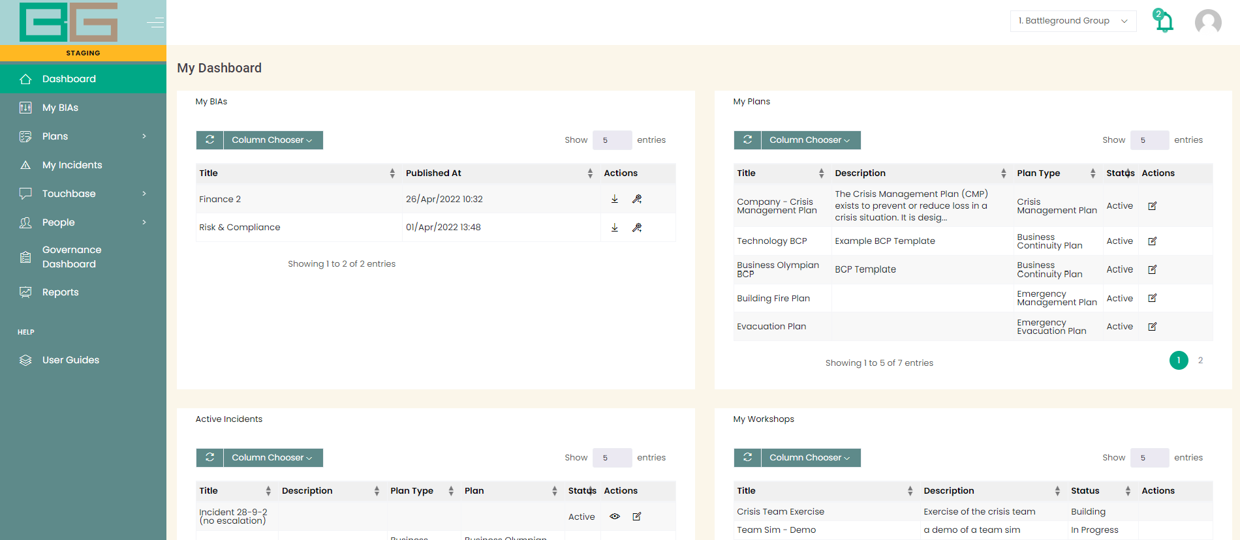Viewport: 1240px width, 540px height.
Task: Edit the Evacuation Plan entry
Action: point(1153,327)
